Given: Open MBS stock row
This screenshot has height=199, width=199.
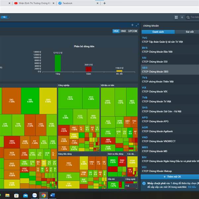Looking at the screenshot, I should (x=170, y=149).
